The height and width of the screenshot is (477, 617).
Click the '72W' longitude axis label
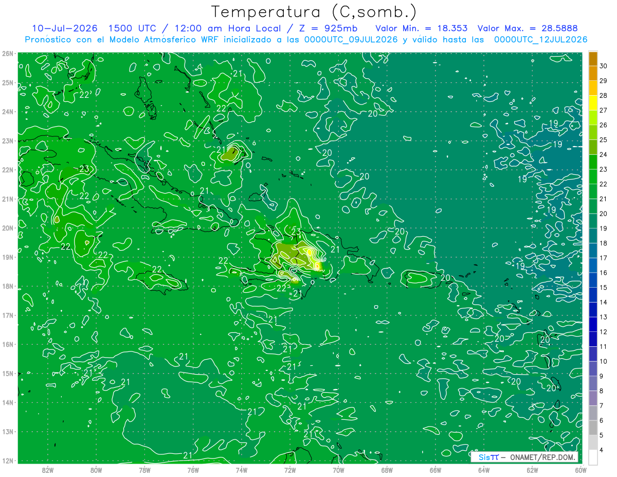(x=290, y=470)
